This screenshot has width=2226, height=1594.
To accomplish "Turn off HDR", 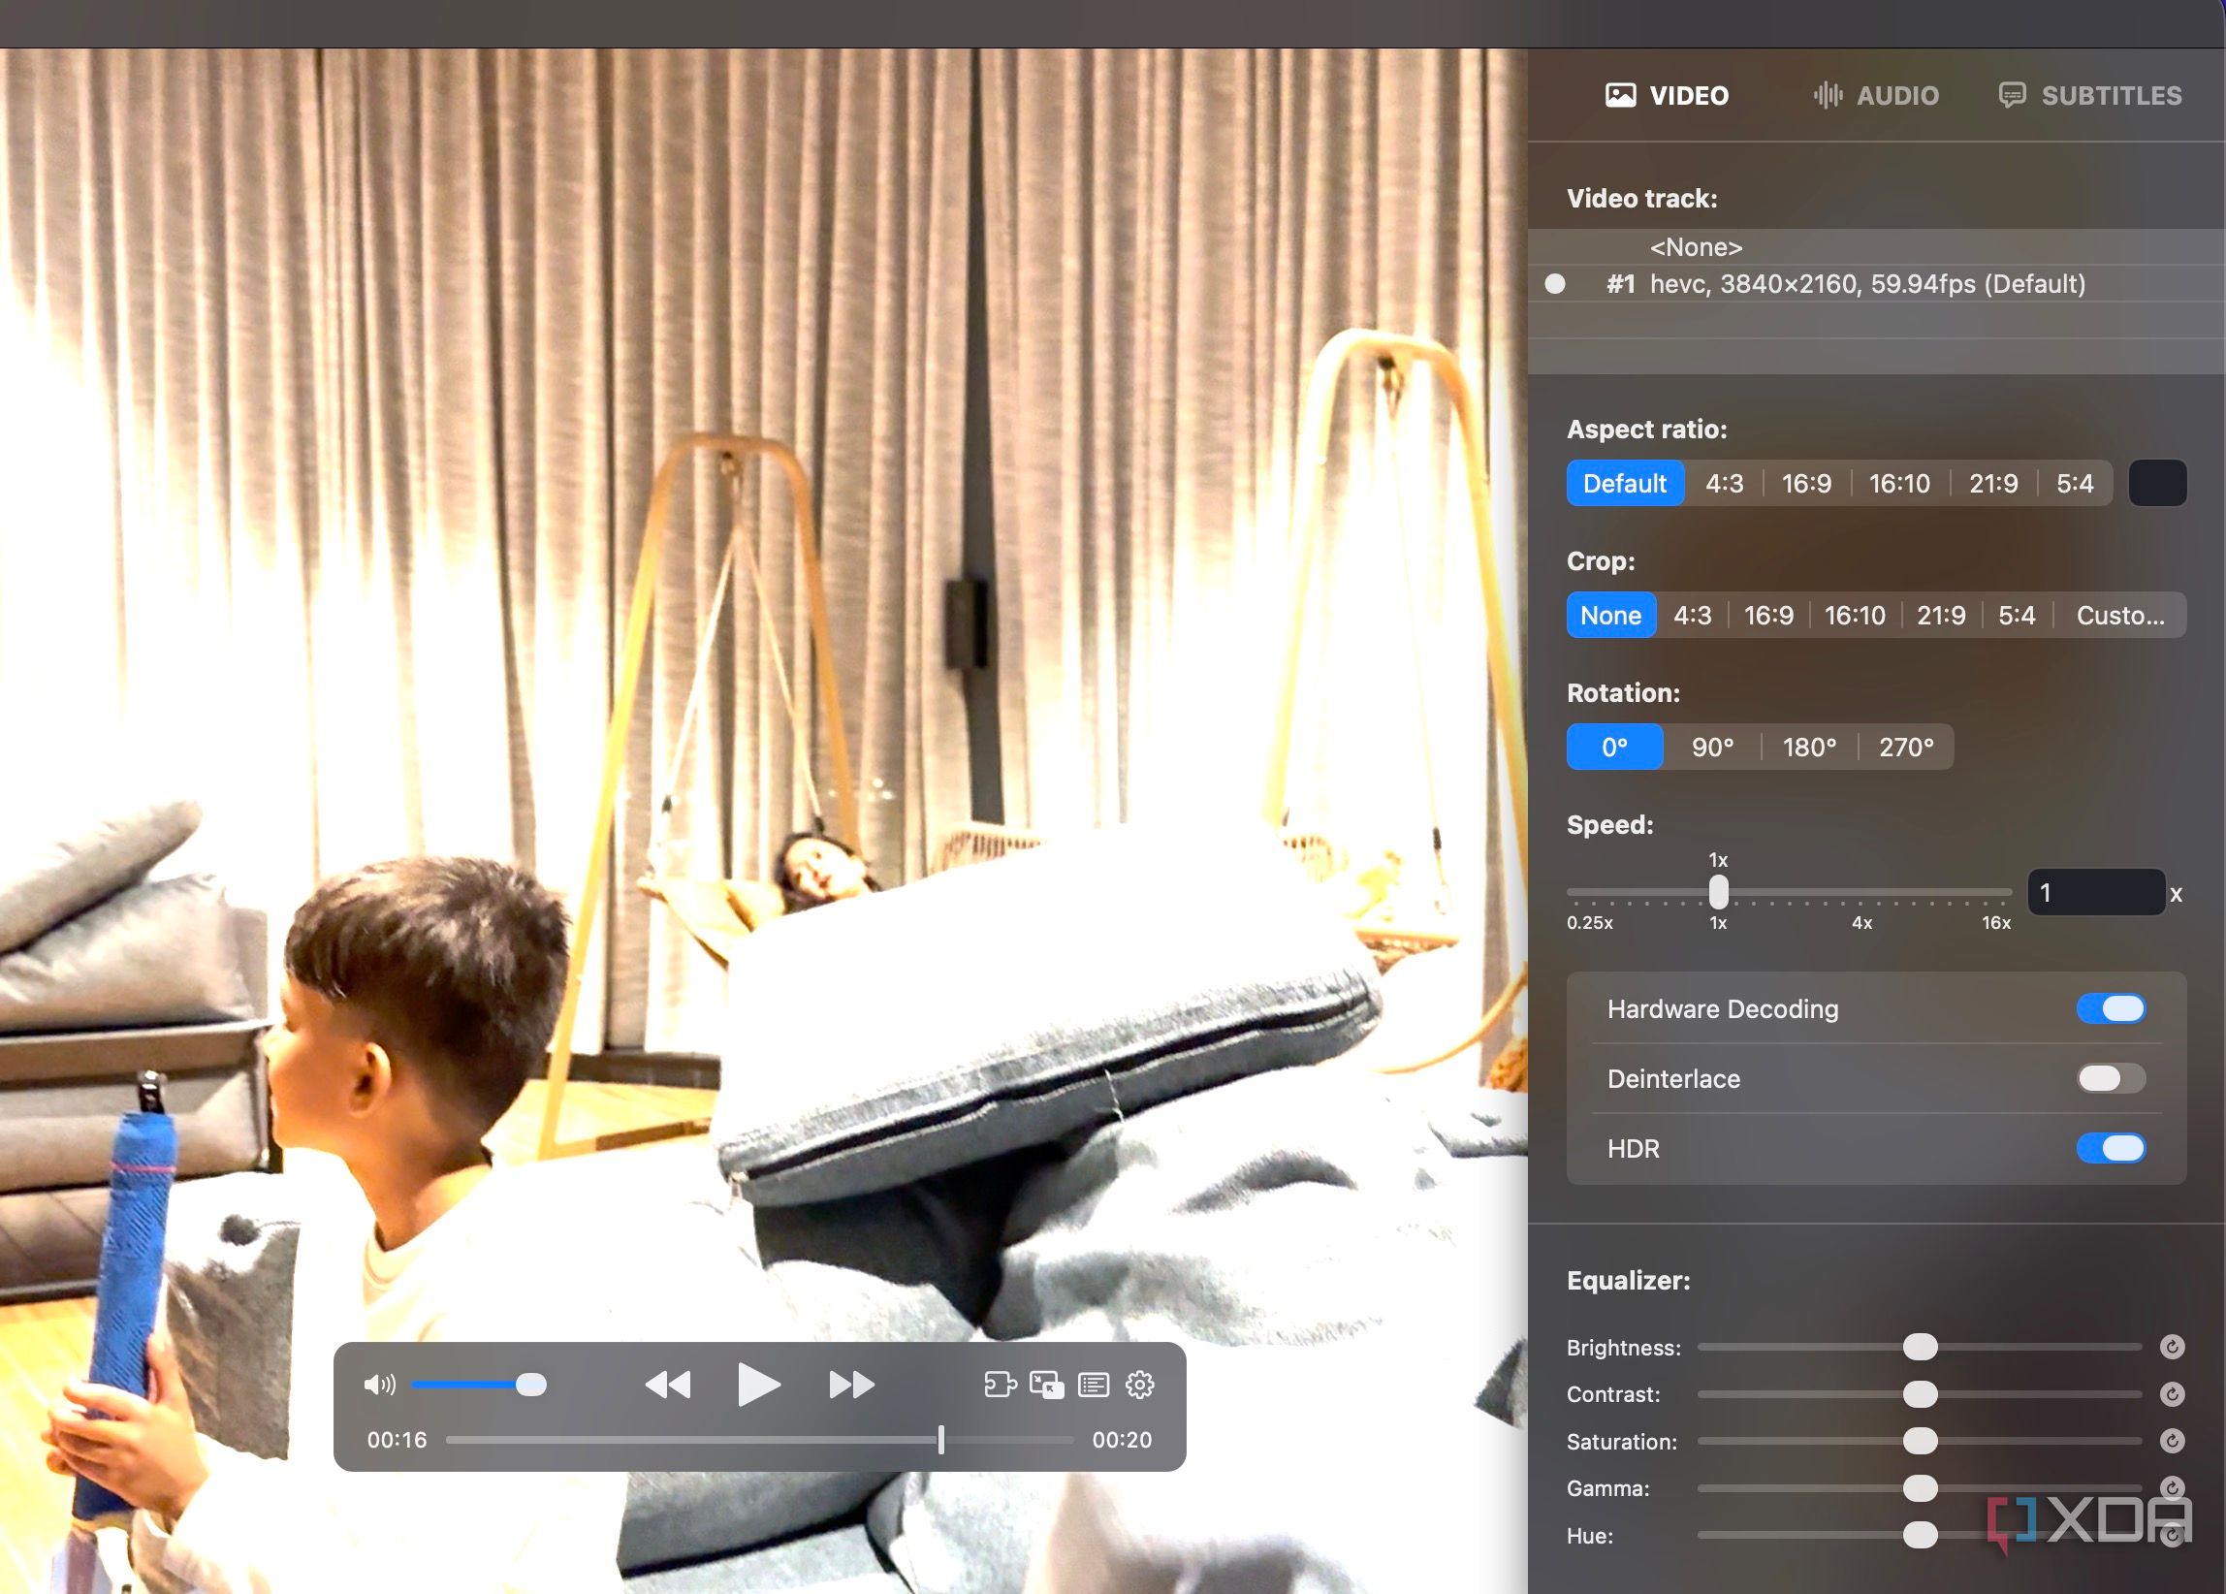I will click(x=2112, y=1147).
